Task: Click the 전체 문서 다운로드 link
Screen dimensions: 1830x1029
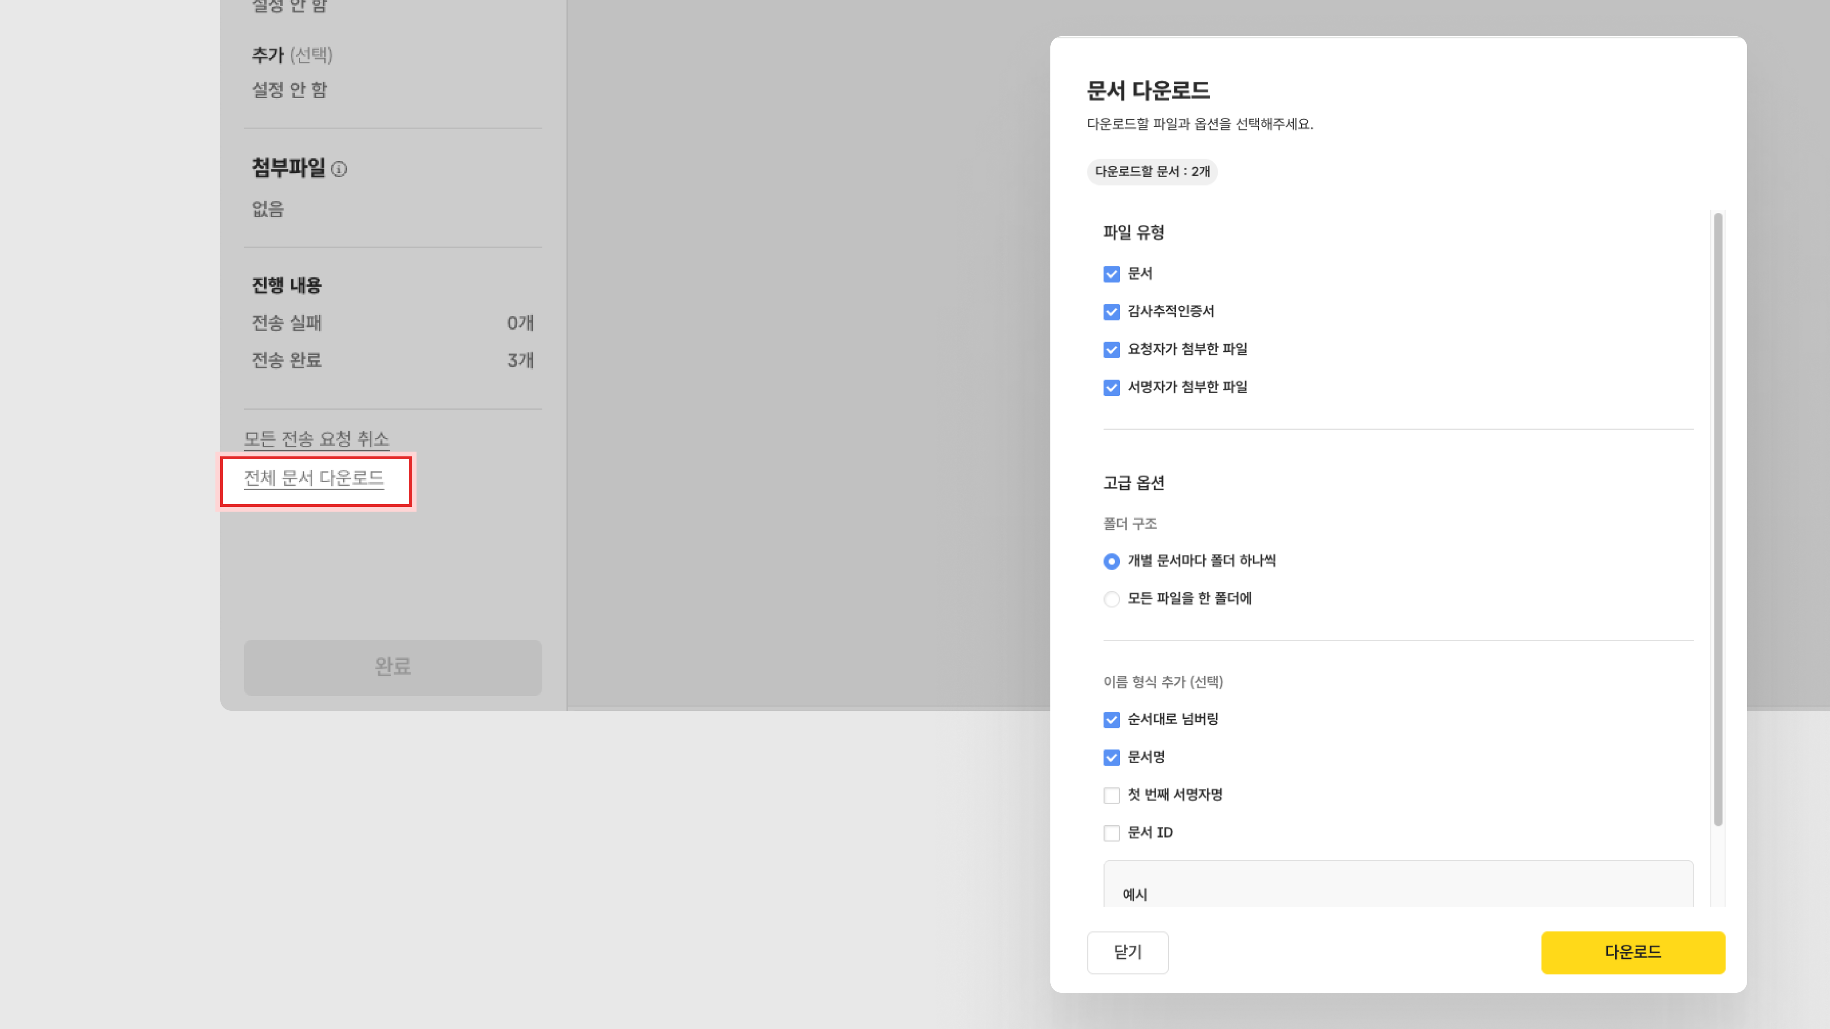Action: coord(313,478)
